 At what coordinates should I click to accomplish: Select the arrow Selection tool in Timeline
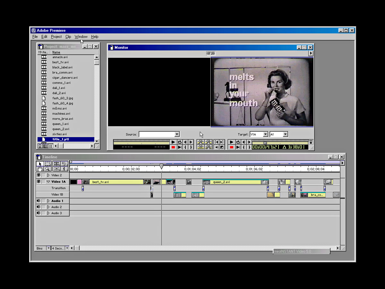point(40,164)
